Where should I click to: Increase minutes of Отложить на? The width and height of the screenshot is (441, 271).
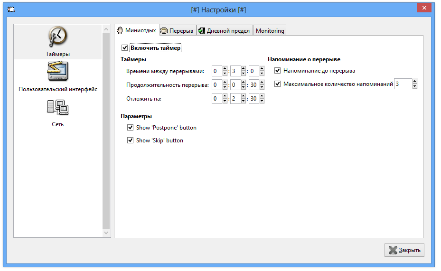point(243,96)
